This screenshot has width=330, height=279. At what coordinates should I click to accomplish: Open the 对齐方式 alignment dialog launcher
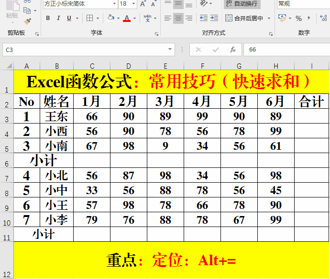tap(271, 34)
